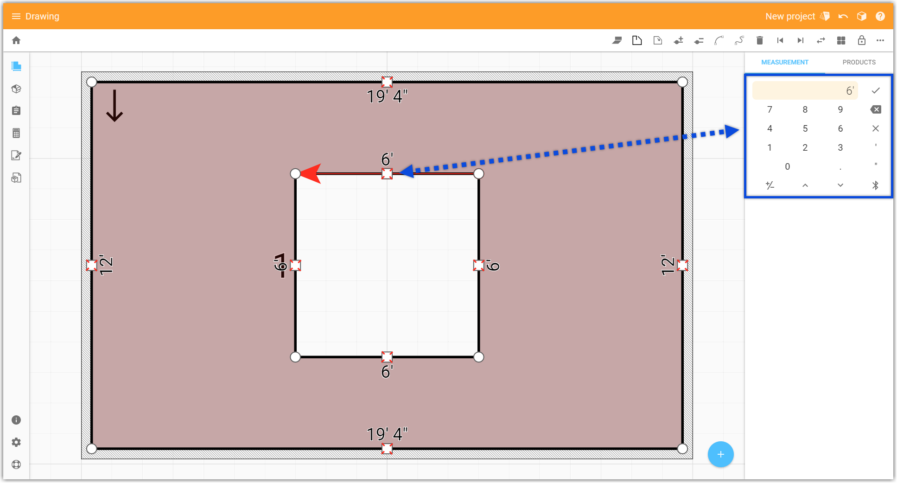Click the remove point toolbar icon
This screenshot has height=483, width=897.
pyautogui.click(x=699, y=40)
